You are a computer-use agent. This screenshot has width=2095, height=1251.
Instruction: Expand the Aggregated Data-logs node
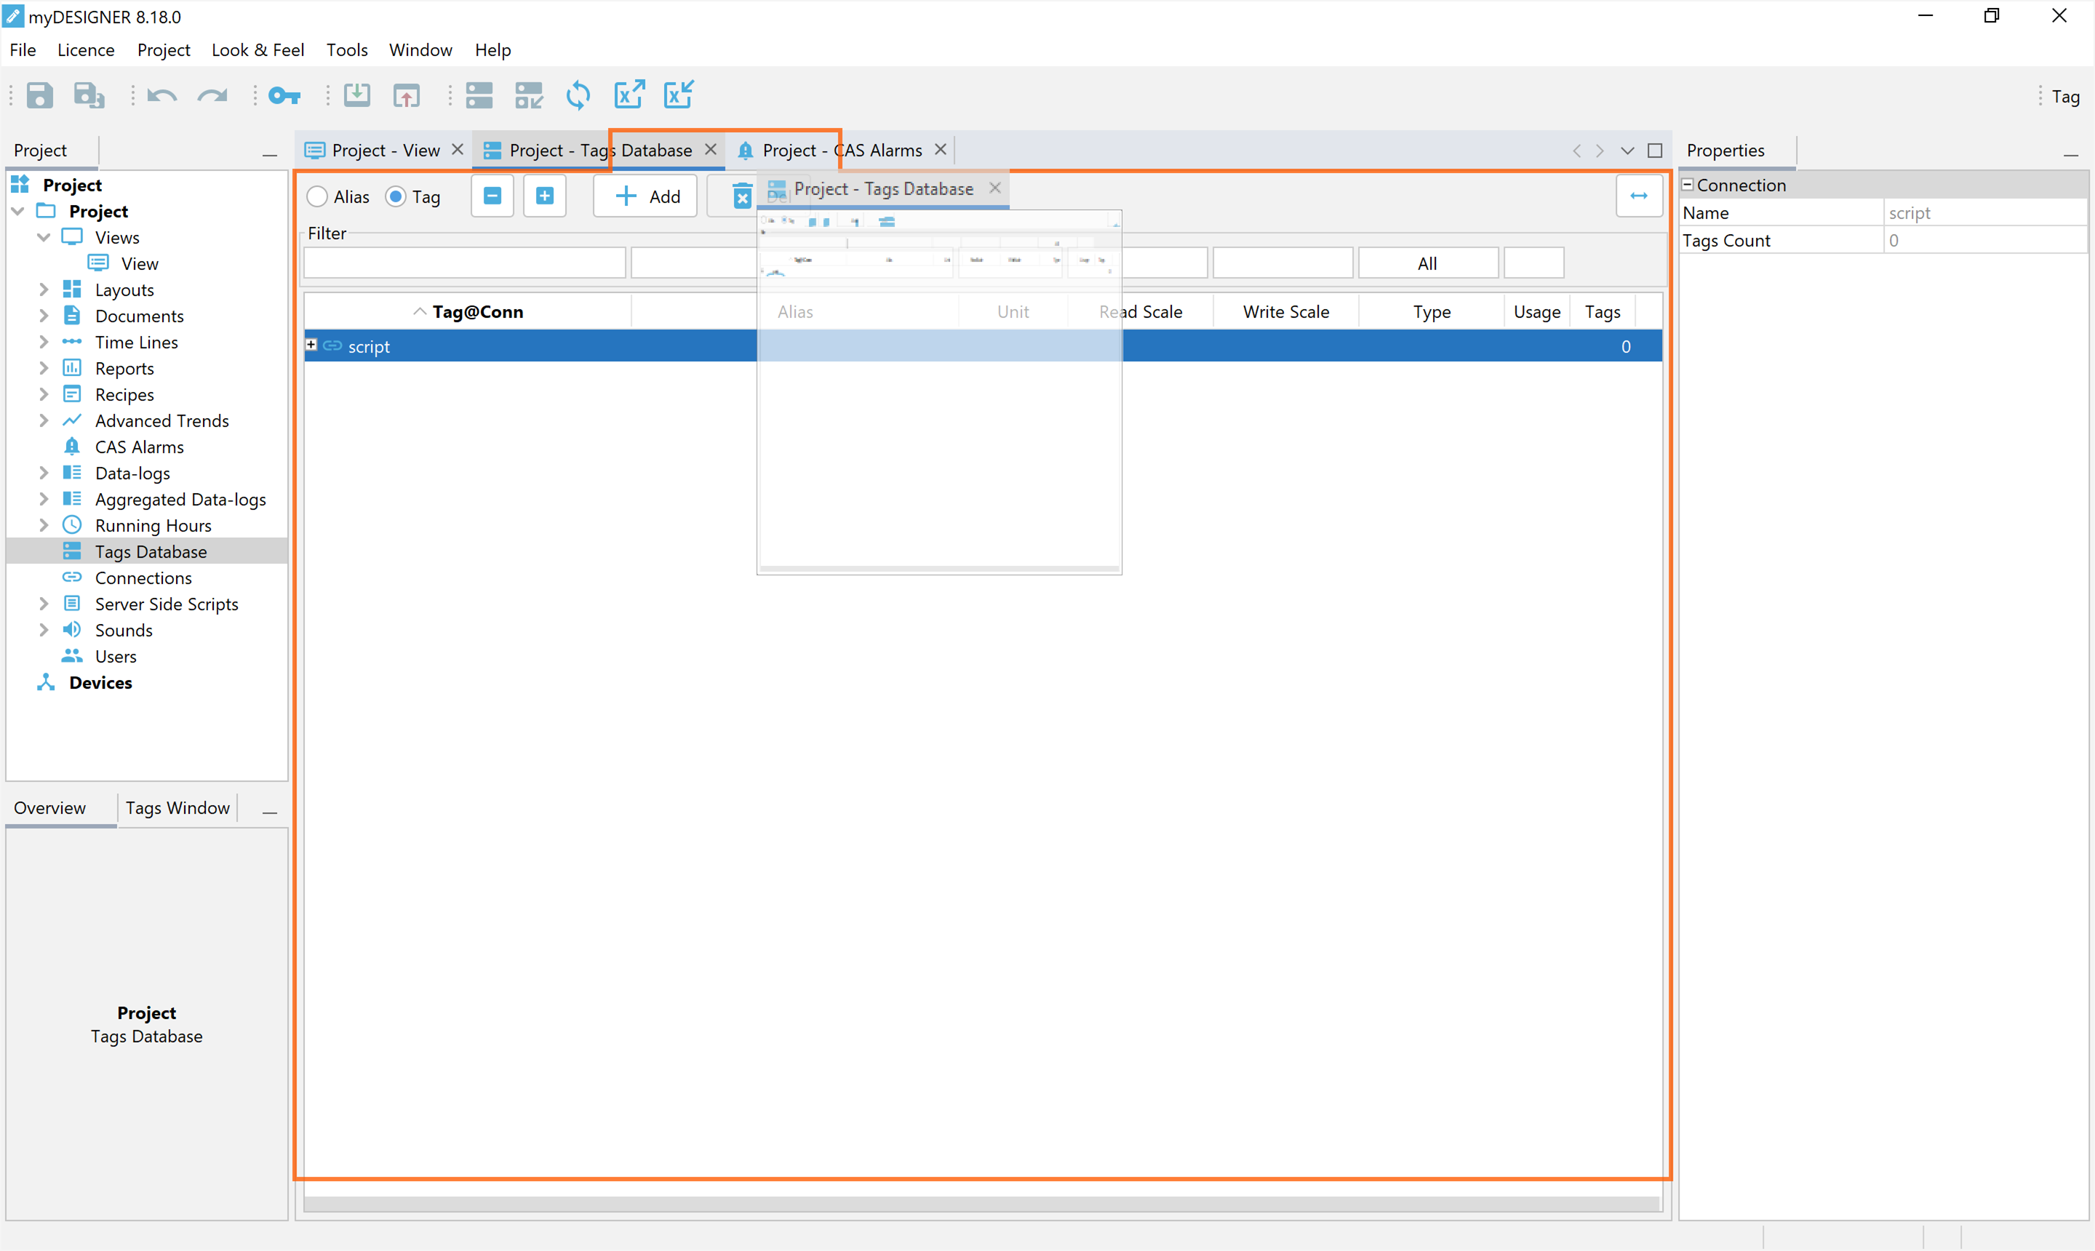pos(44,498)
